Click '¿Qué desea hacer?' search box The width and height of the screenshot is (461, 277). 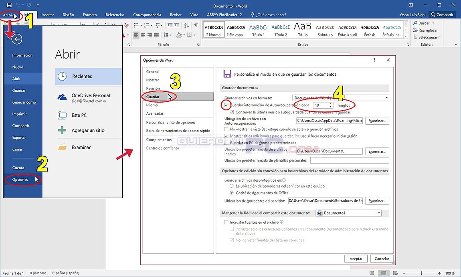coord(268,15)
